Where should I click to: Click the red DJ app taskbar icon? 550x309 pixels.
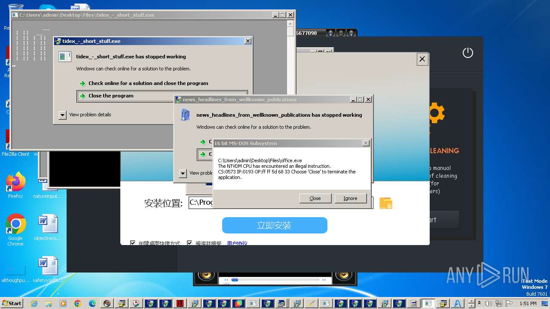(180, 303)
